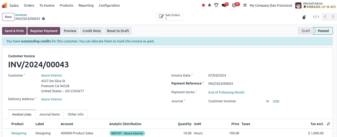
Task: Click the help mark next to Customer label
Action: [x=25, y=75]
